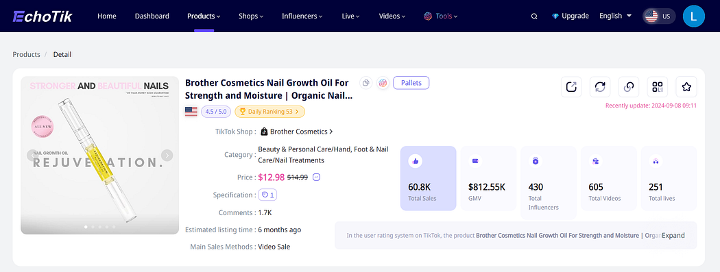
Task: Open the QR code icon button
Action: pyautogui.click(x=658, y=87)
